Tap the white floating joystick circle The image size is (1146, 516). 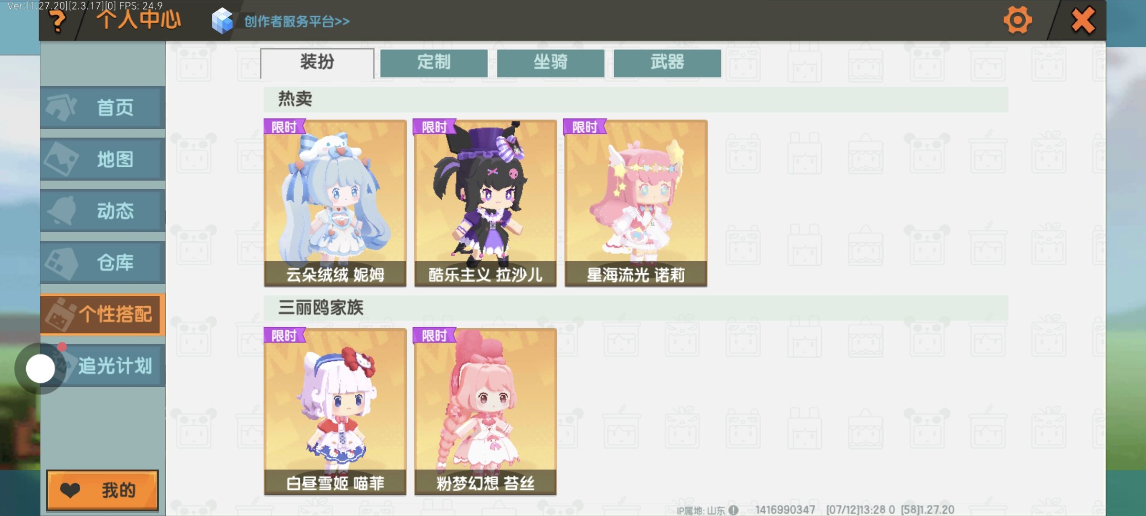point(41,368)
